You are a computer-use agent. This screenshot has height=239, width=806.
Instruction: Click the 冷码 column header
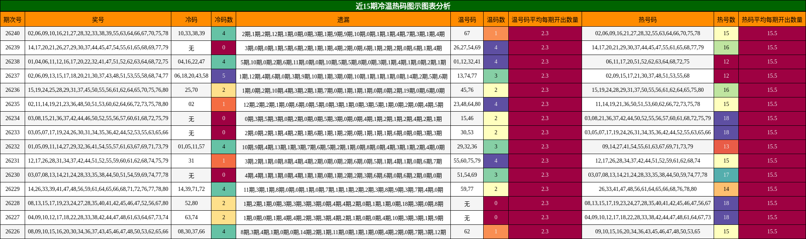[x=191, y=19]
